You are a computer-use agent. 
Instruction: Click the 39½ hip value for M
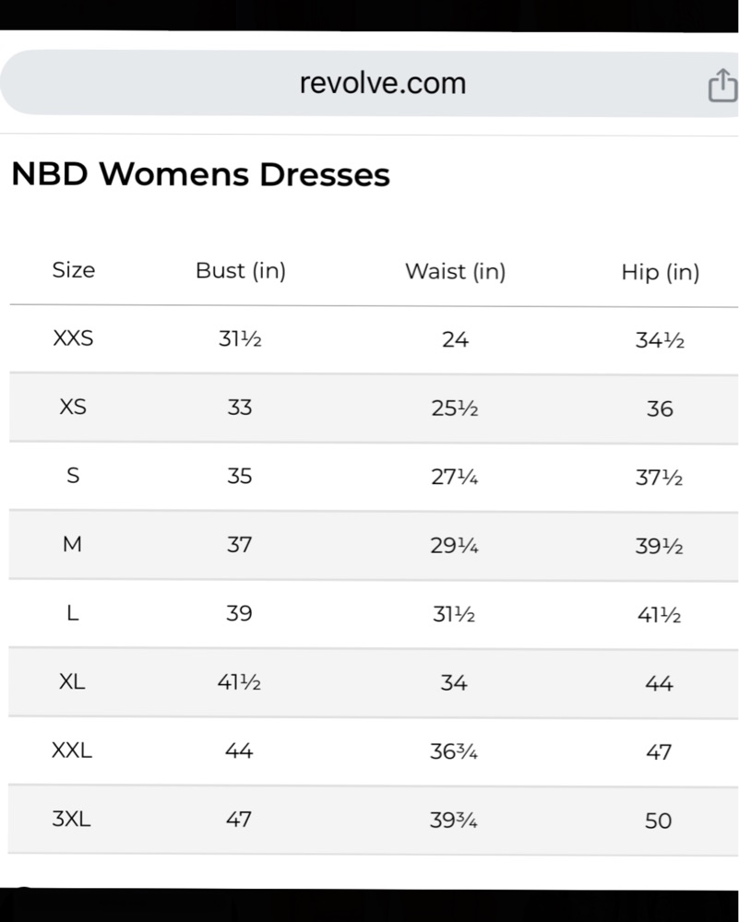[x=659, y=546]
